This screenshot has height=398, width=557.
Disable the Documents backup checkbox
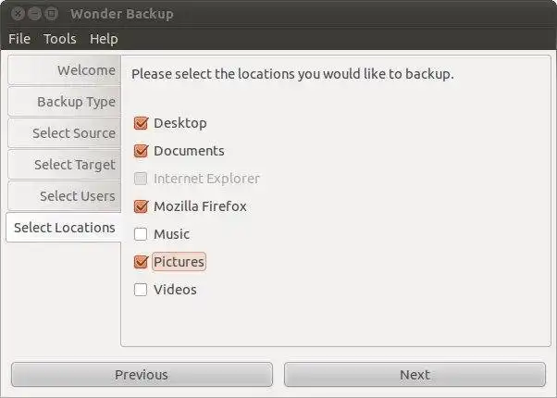click(x=141, y=151)
